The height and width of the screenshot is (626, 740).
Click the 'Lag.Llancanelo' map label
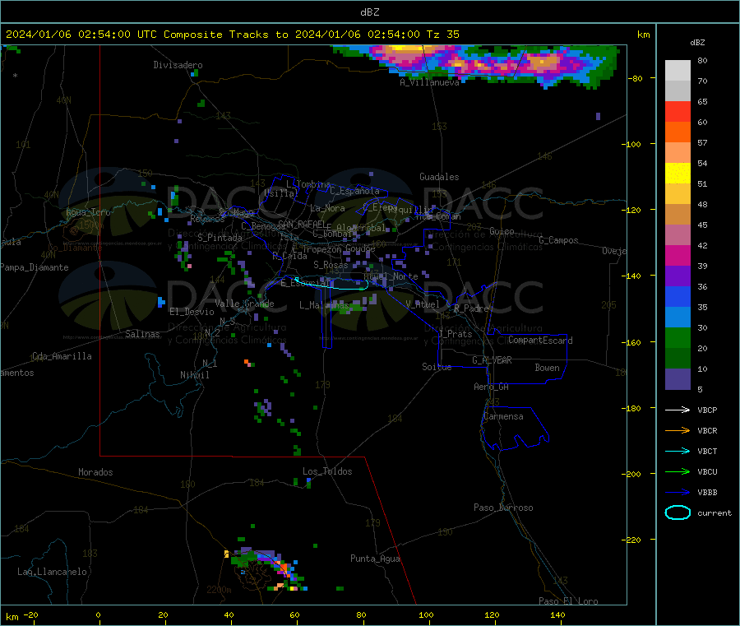[x=52, y=572]
